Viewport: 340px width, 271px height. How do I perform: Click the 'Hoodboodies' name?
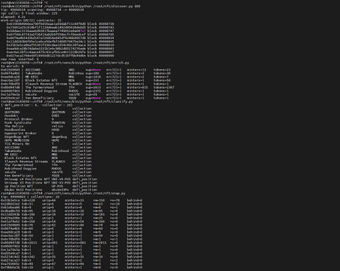click(15, 129)
